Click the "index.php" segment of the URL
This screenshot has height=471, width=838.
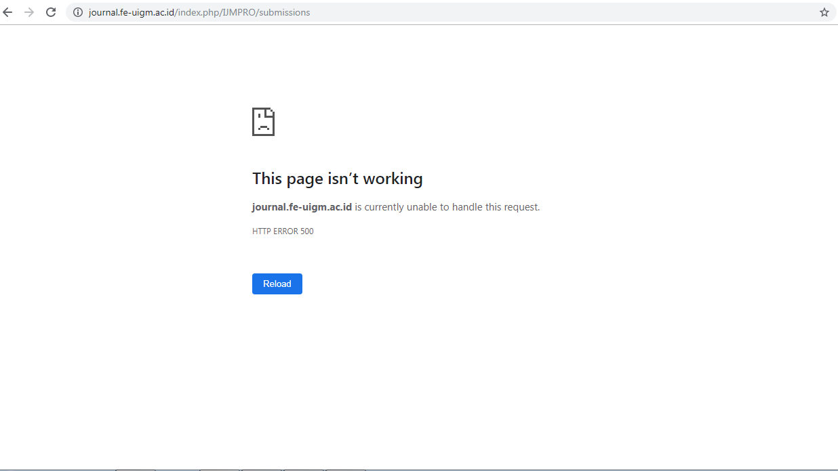(x=198, y=12)
